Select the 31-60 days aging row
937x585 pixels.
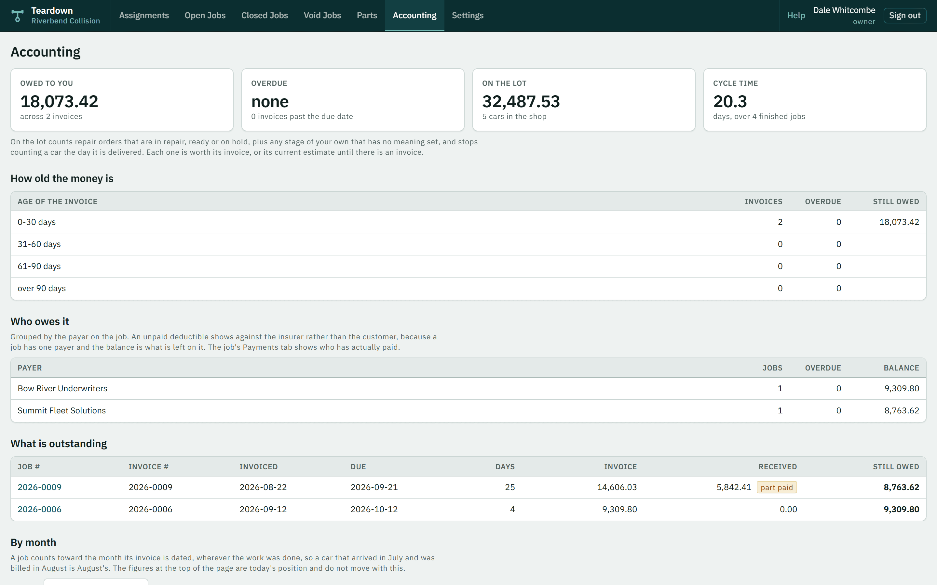(x=468, y=244)
